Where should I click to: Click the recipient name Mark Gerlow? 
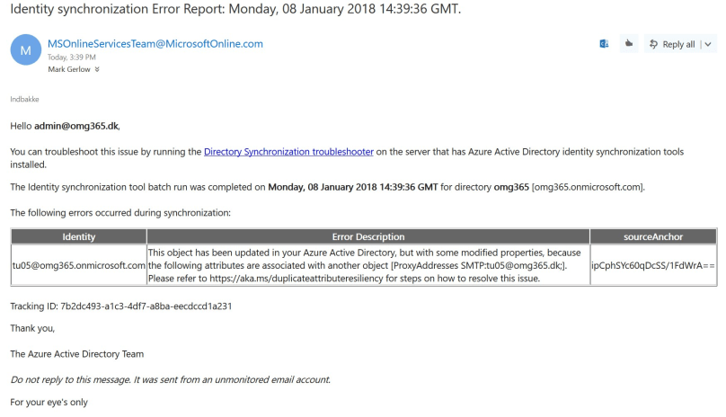69,69
